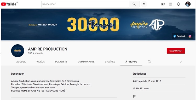
Task: Open the create video camera icon
Action: point(163,4)
